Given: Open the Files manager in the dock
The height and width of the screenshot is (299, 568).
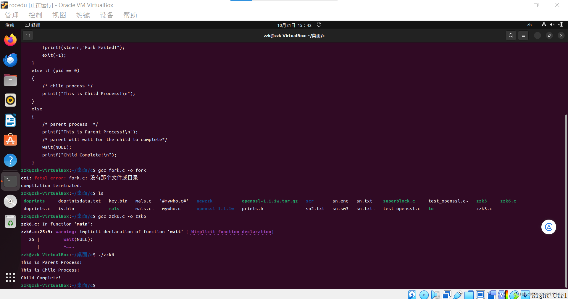Looking at the screenshot, I should click(x=10, y=80).
